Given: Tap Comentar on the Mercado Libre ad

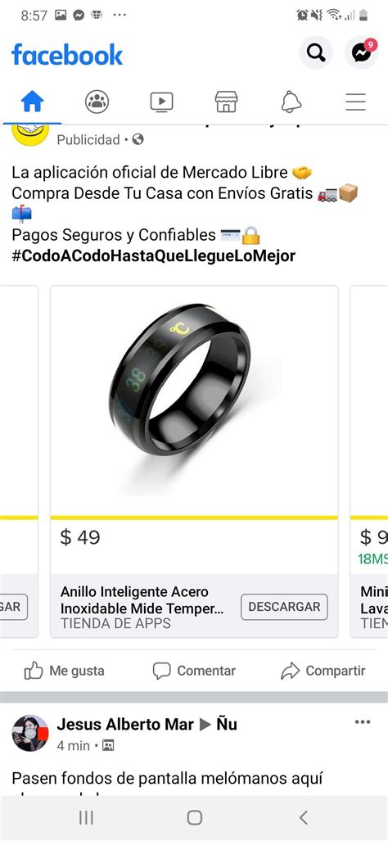Looking at the screenshot, I should click(194, 671).
